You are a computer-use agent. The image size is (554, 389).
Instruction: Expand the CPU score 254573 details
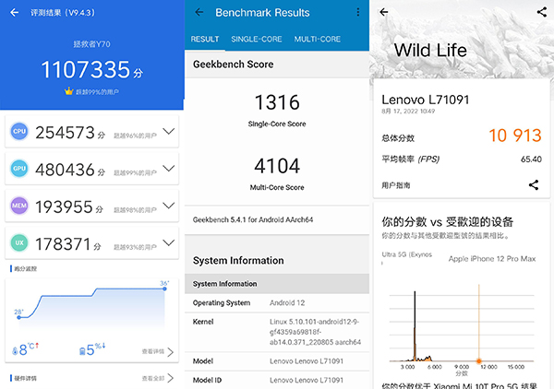point(168,133)
